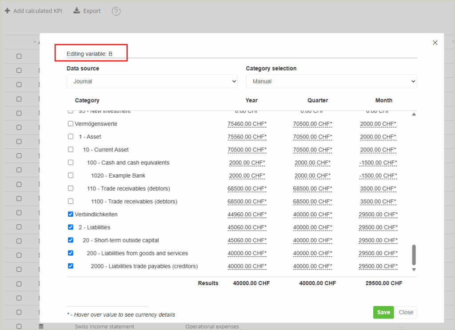
Task: Uncheck 20 - Short-term outside capital checkbox
Action: [71, 240]
